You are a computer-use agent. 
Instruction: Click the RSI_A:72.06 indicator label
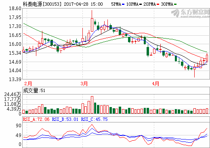36,119
